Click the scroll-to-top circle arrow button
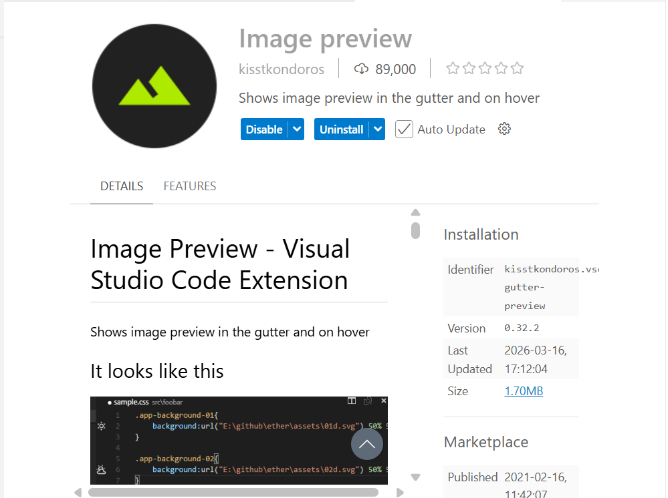The height and width of the screenshot is (498, 668). tap(367, 444)
